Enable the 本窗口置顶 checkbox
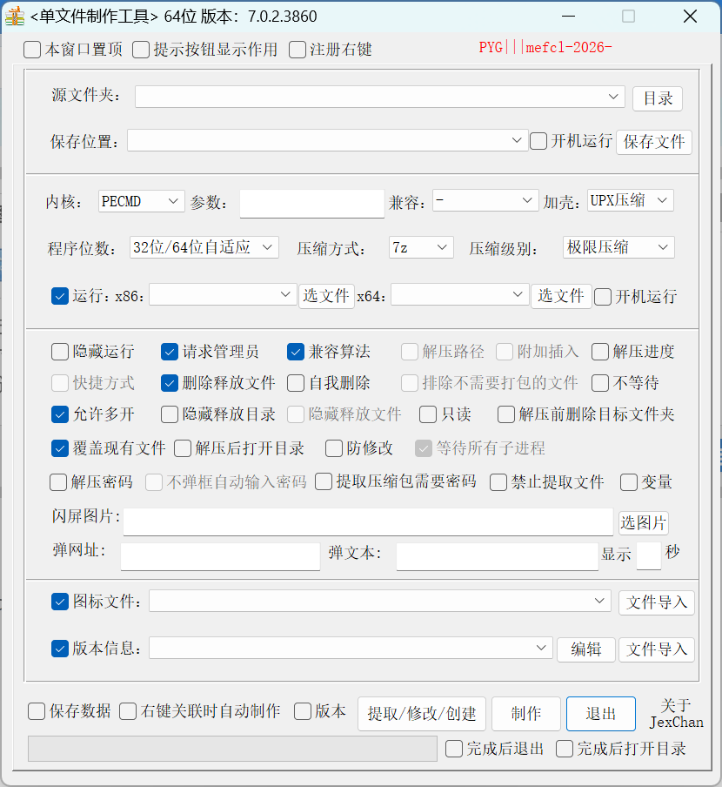722x787 pixels. click(x=32, y=50)
